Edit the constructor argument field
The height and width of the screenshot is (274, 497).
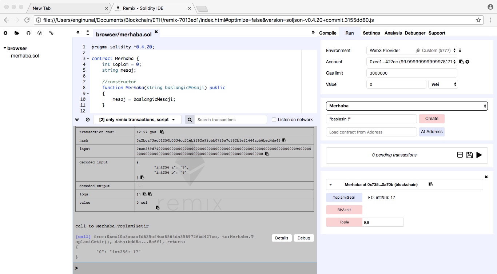pos(371,119)
